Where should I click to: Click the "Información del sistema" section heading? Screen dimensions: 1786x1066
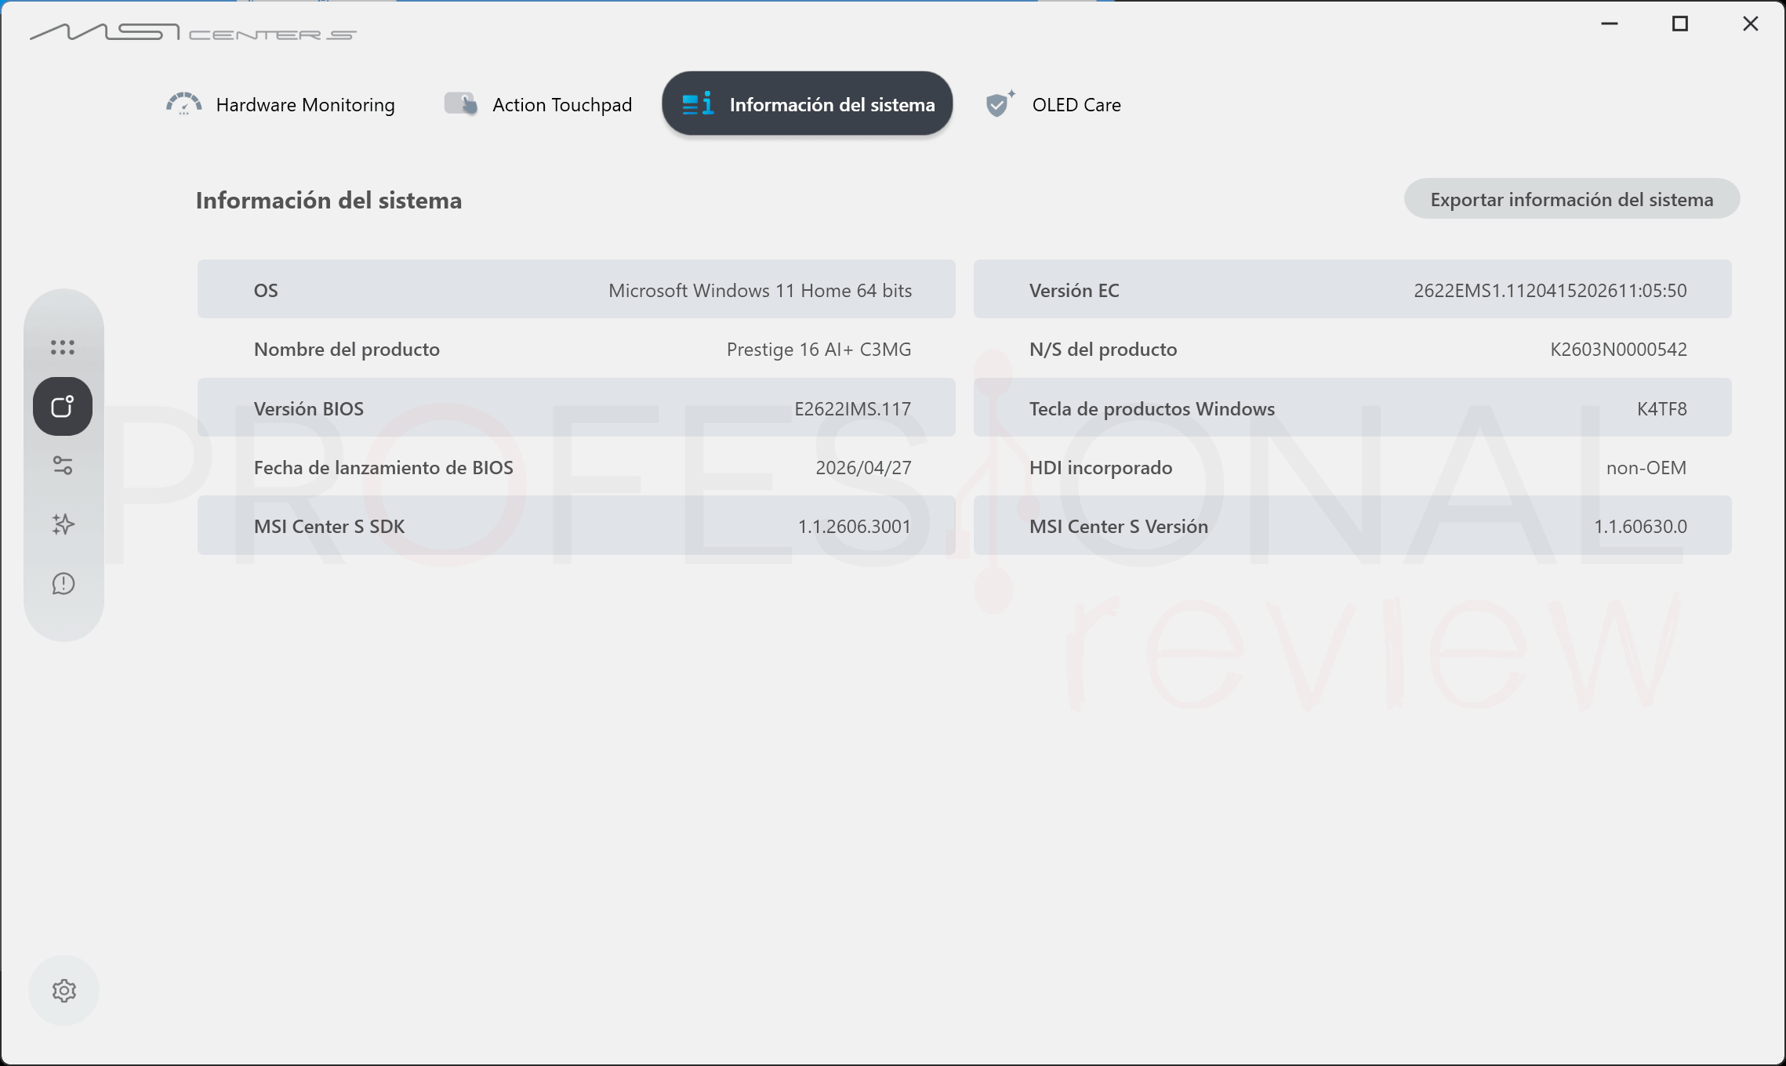(x=329, y=201)
